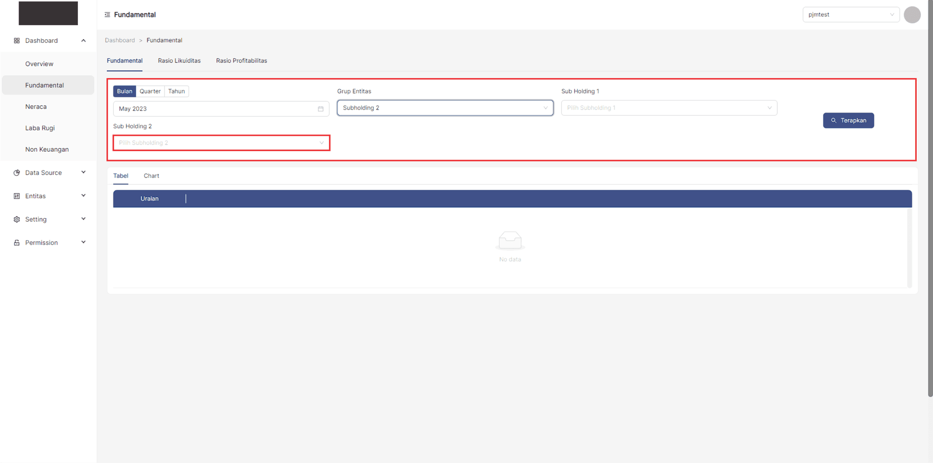Open the calendar icon in date field
This screenshot has height=463, width=933.
tap(320, 109)
